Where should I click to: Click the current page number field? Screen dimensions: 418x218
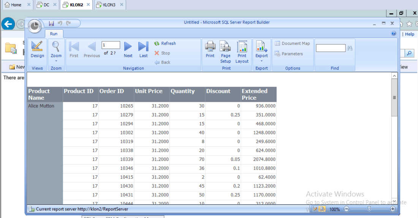[x=111, y=45]
